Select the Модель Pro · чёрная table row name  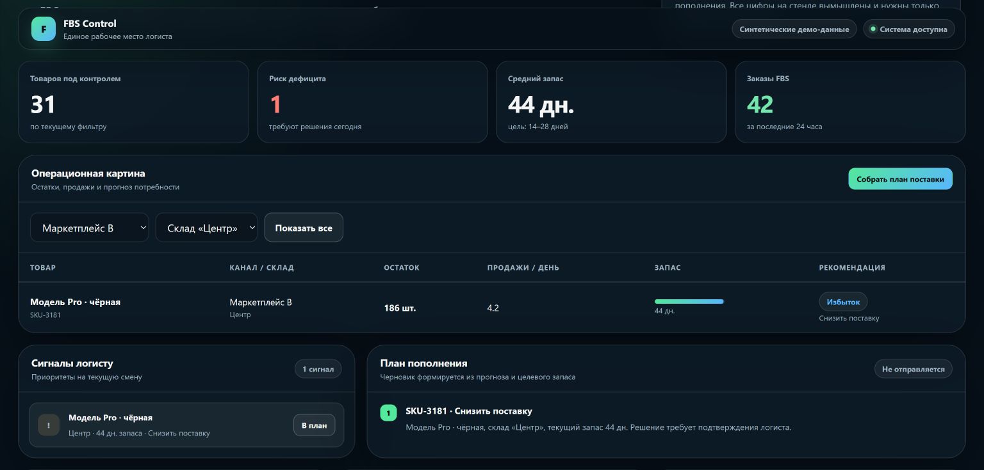[x=75, y=302]
